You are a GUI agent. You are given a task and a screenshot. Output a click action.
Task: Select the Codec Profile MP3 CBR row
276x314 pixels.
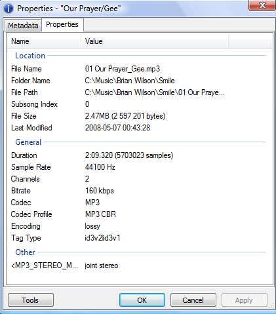point(140,214)
